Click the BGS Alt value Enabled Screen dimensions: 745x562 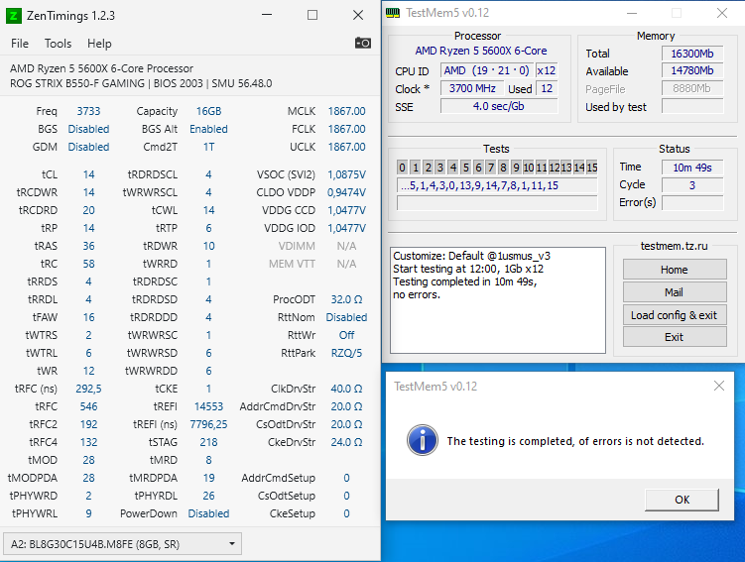(208, 129)
